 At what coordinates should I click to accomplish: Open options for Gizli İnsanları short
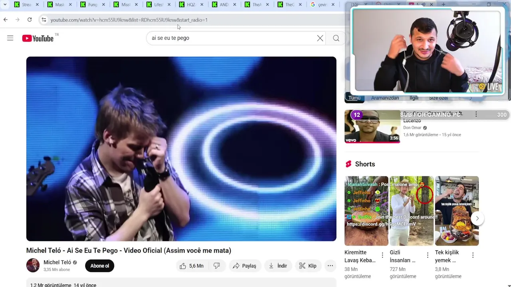428,255
